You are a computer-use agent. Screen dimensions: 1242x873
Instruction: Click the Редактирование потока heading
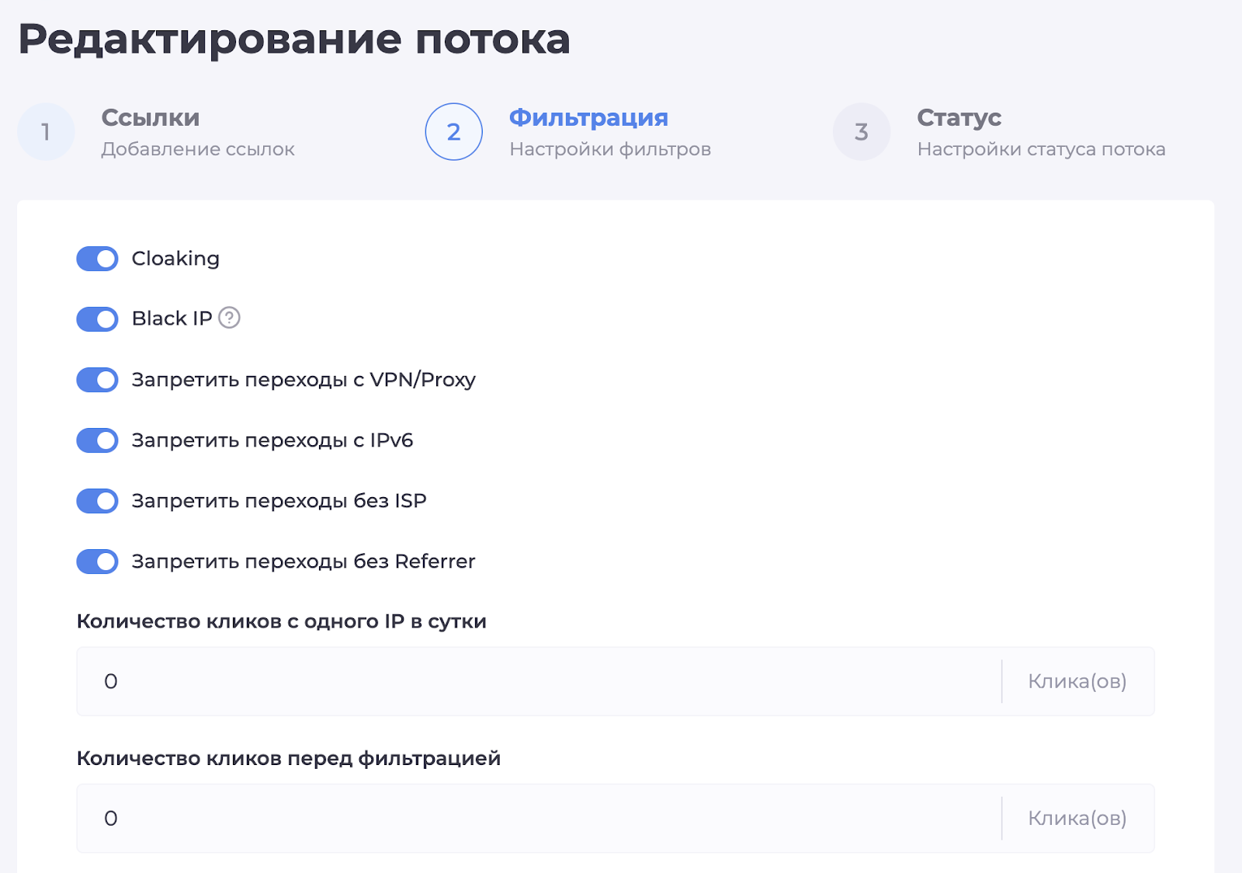tap(294, 39)
